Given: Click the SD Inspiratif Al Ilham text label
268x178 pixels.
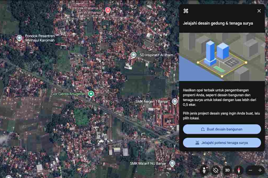Looking at the screenshot, I should coord(157,55).
